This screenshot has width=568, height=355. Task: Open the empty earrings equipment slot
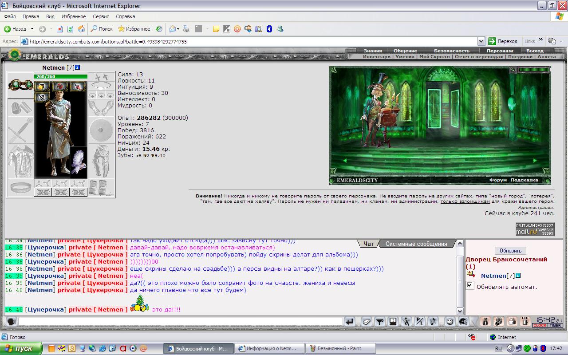click(102, 77)
